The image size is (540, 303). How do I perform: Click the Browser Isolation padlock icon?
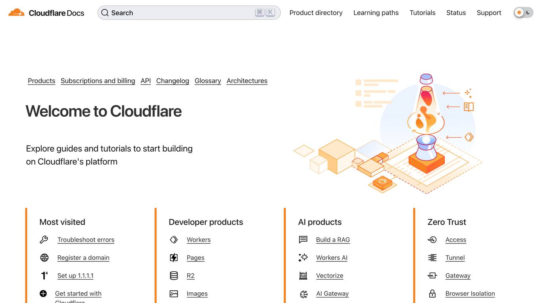432,293
